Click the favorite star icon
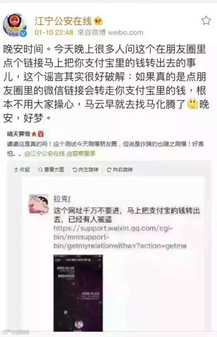Viewport: 217px width, 337px height. 206,20
